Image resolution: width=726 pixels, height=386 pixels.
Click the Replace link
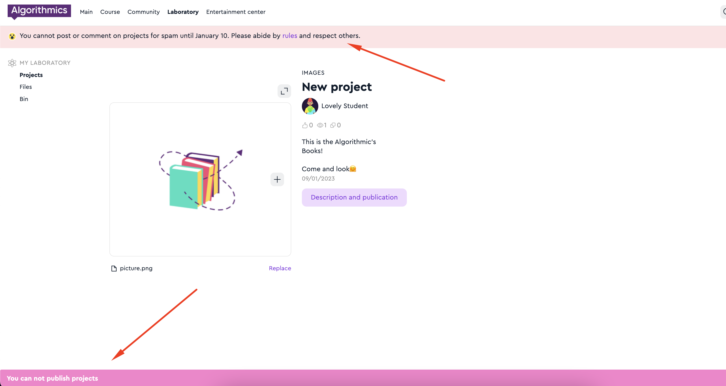280,268
